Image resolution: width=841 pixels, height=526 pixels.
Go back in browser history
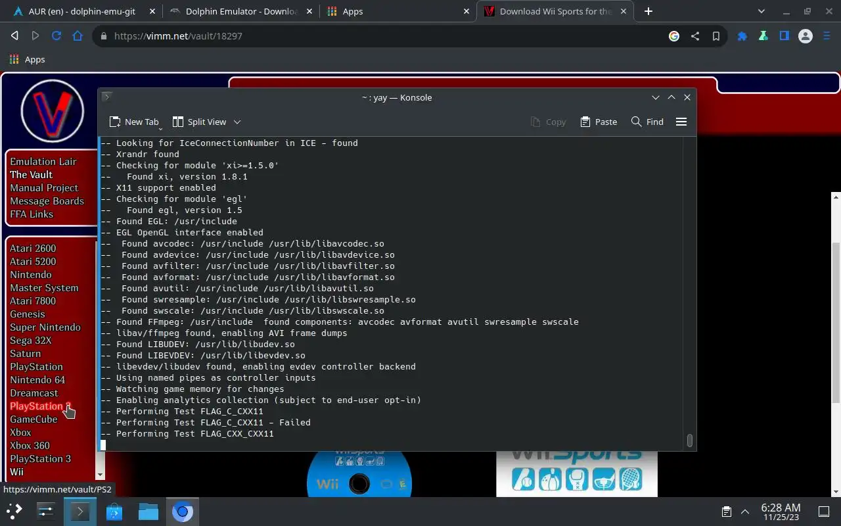14,36
